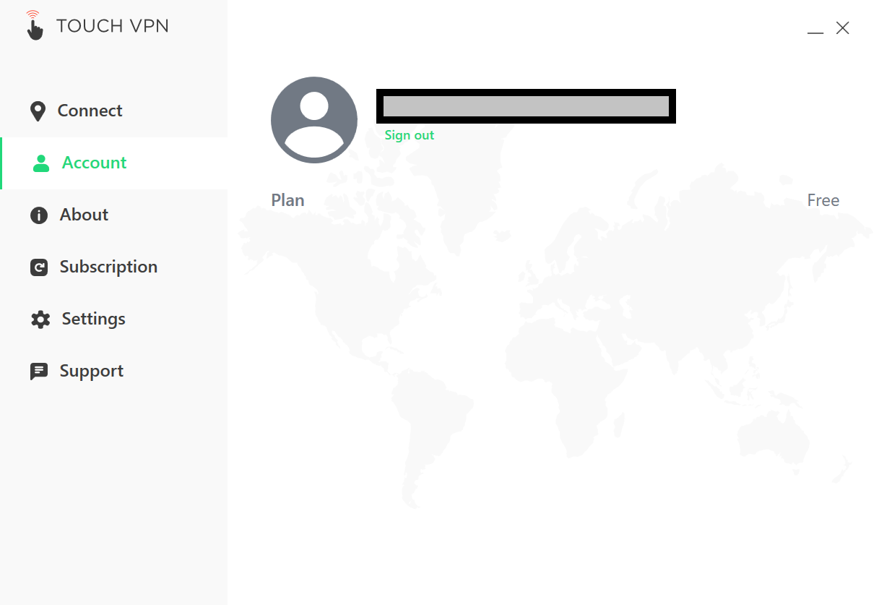Click the Connect location pin icon

[x=38, y=111]
